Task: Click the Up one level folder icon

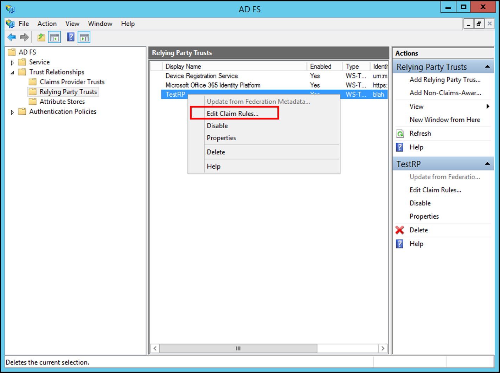Action: (41, 37)
